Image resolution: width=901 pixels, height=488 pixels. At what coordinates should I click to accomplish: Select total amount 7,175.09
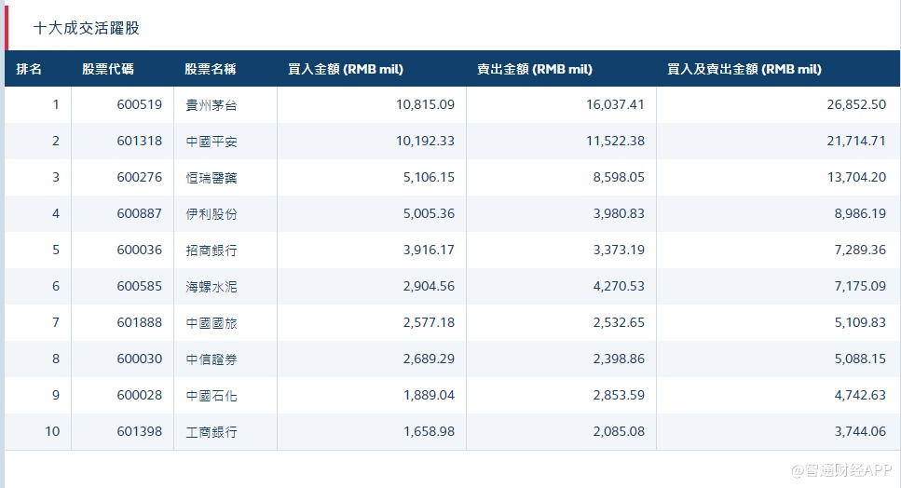pos(860,286)
